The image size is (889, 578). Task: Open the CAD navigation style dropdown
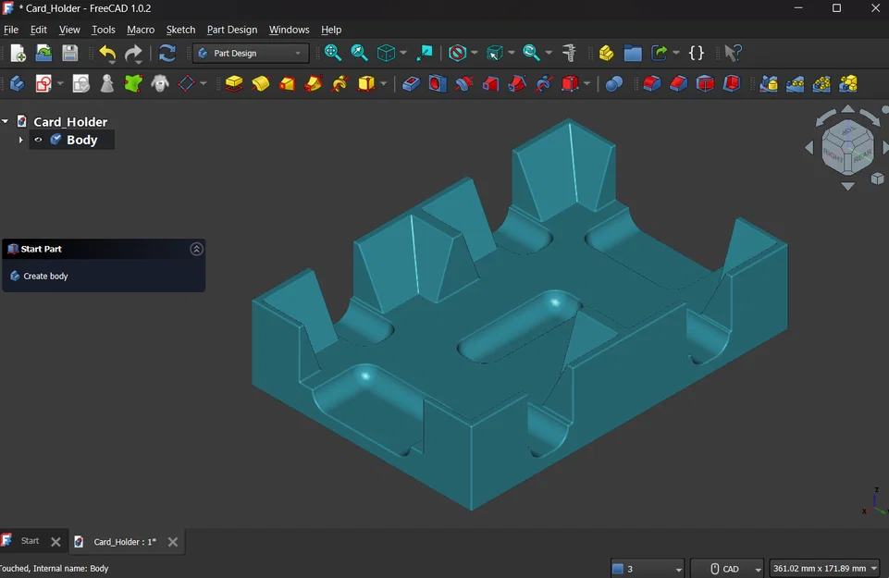(x=728, y=568)
